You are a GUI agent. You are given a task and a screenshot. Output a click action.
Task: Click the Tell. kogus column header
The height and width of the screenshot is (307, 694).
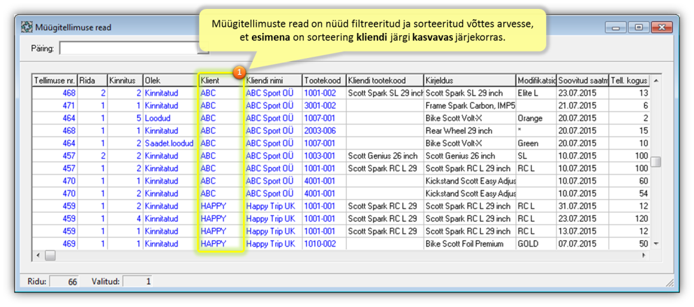click(x=630, y=81)
